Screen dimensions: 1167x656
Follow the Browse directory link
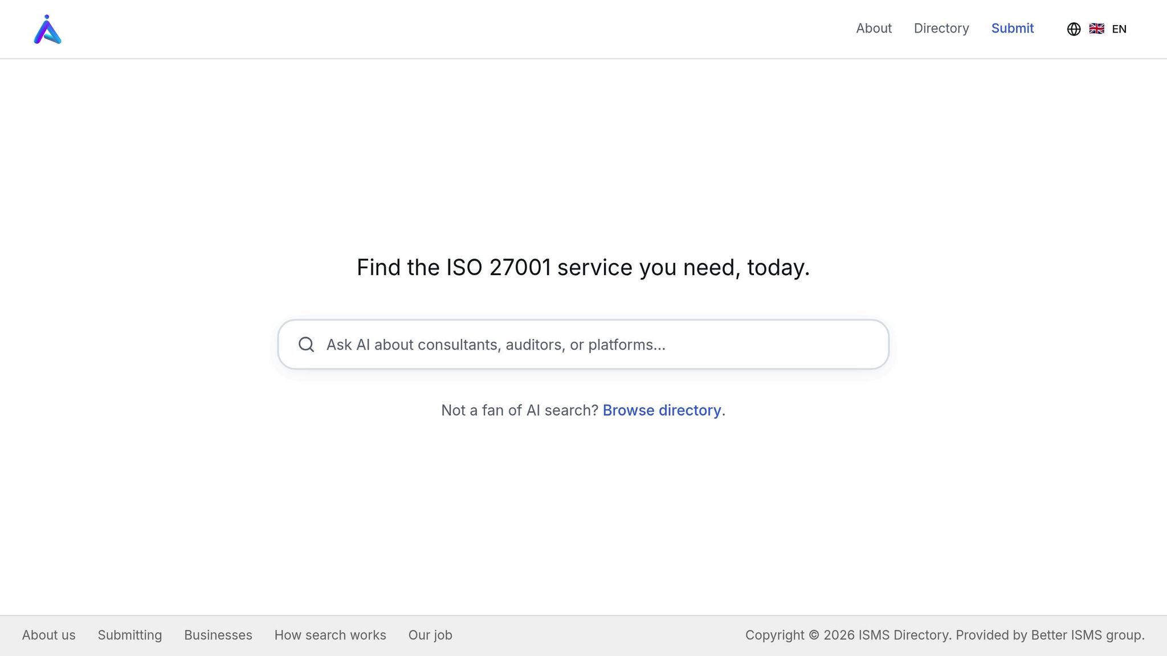pyautogui.click(x=662, y=410)
